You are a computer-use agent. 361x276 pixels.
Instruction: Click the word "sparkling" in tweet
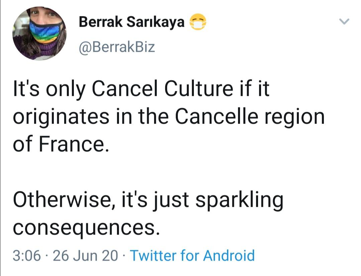[238, 200]
